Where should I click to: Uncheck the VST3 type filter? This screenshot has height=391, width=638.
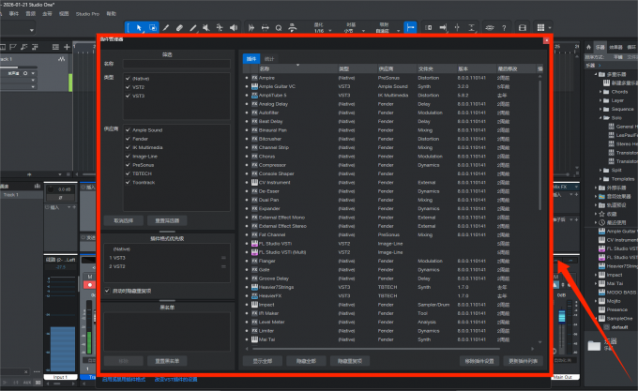coord(128,96)
